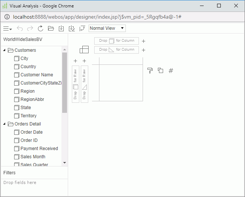
Task: Click the copy layers icon beside crosstab
Action: coord(160,70)
